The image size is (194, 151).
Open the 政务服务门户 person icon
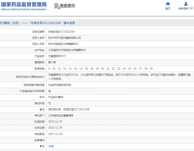[186, 4]
